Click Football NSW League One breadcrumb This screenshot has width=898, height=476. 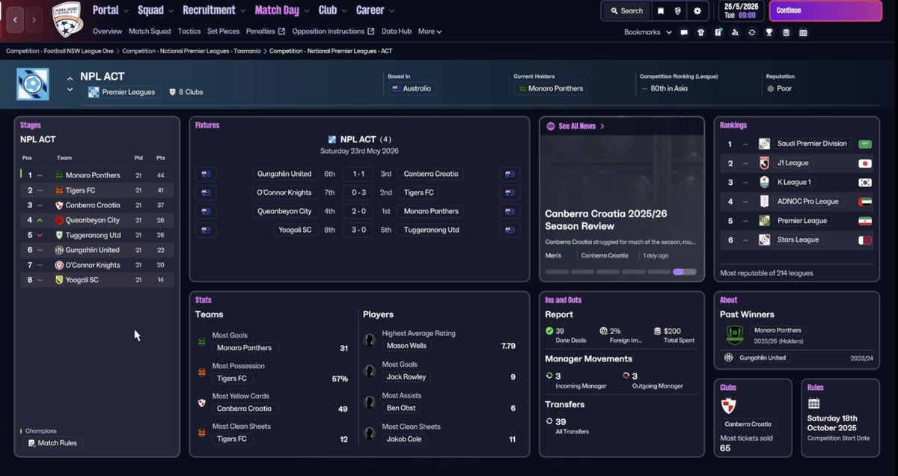click(61, 51)
